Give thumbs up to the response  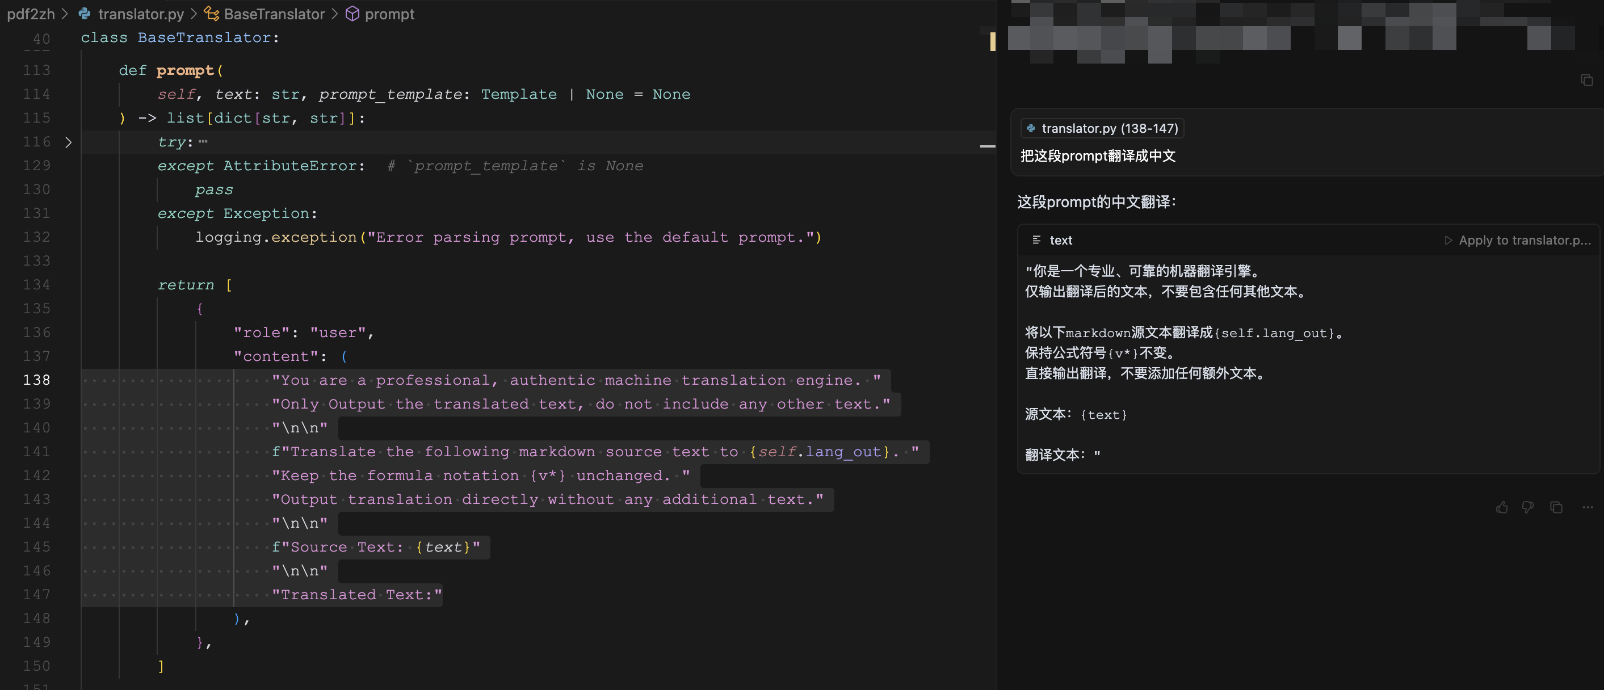tap(1501, 507)
